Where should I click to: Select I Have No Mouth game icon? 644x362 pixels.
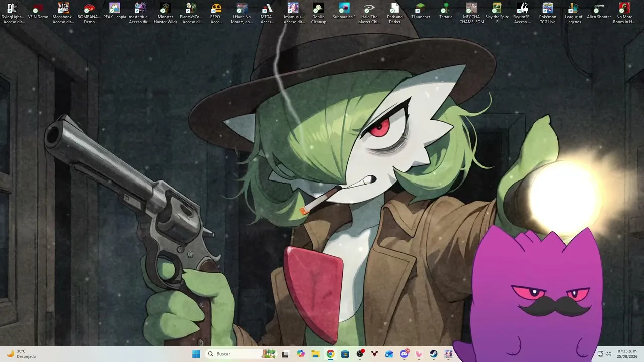pyautogui.click(x=242, y=13)
